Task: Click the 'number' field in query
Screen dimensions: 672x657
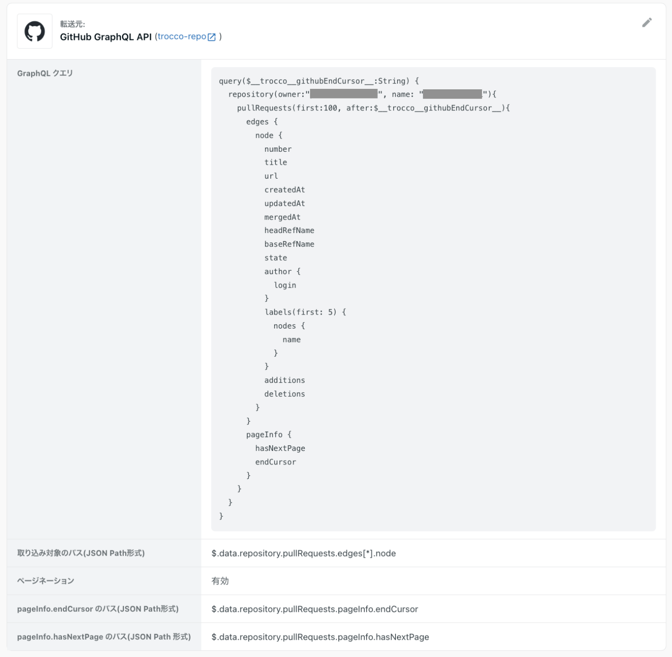Action: (278, 149)
